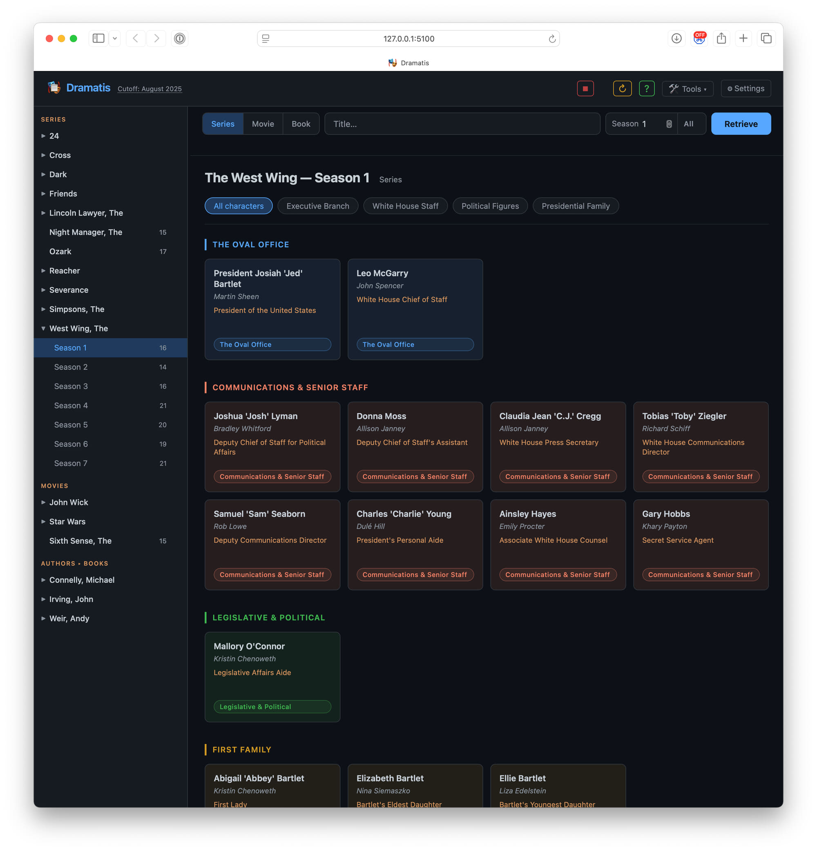Filter by White House Staff tab
The width and height of the screenshot is (817, 852).
tap(405, 206)
